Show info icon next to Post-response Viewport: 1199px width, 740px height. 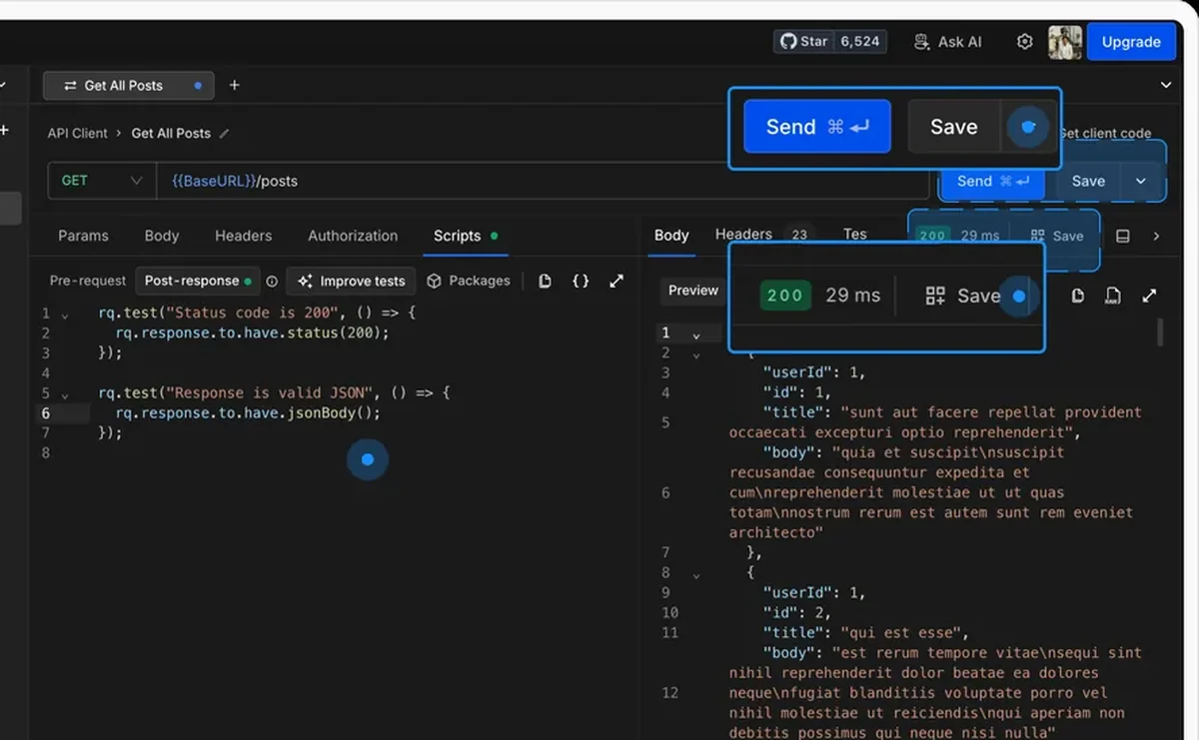point(272,281)
